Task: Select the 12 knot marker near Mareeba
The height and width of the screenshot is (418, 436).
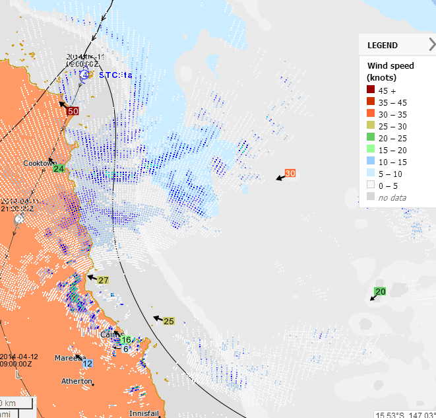Action: click(x=87, y=363)
